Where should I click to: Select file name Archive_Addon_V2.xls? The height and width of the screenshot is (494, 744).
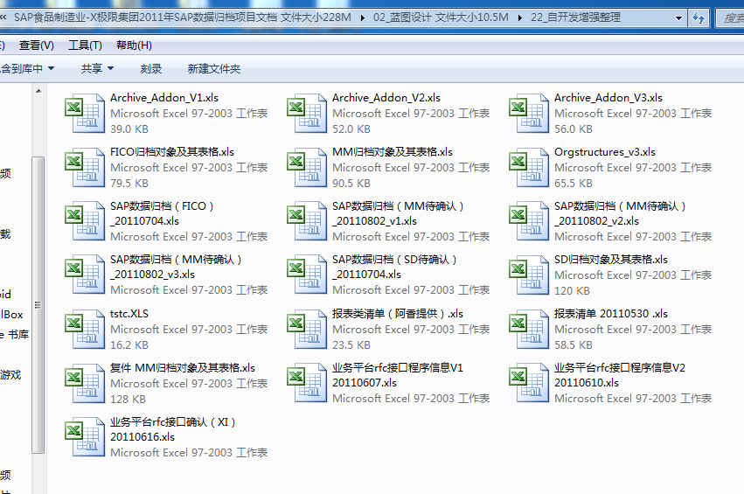tap(386, 98)
